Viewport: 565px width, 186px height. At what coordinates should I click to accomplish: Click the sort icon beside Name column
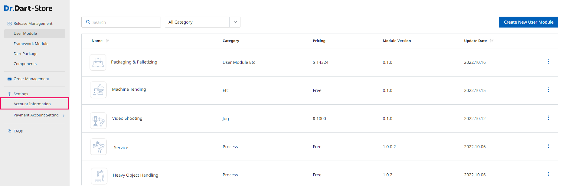(107, 41)
